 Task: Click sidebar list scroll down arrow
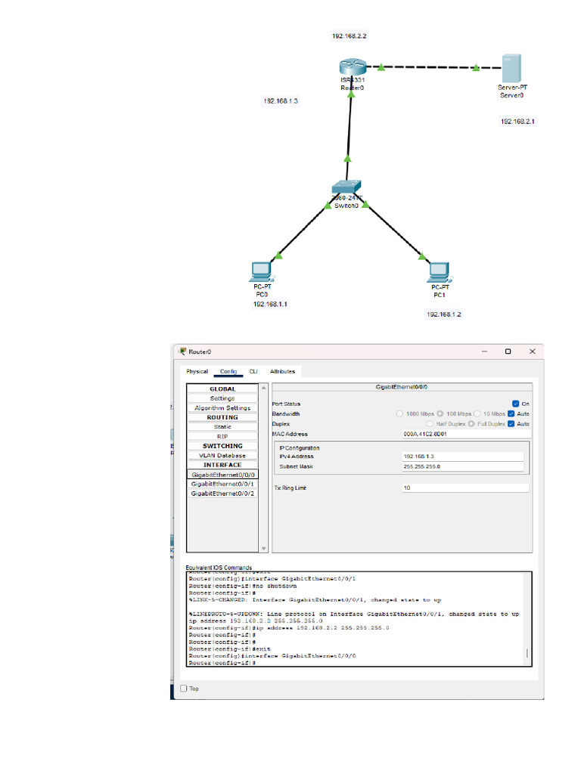264,549
